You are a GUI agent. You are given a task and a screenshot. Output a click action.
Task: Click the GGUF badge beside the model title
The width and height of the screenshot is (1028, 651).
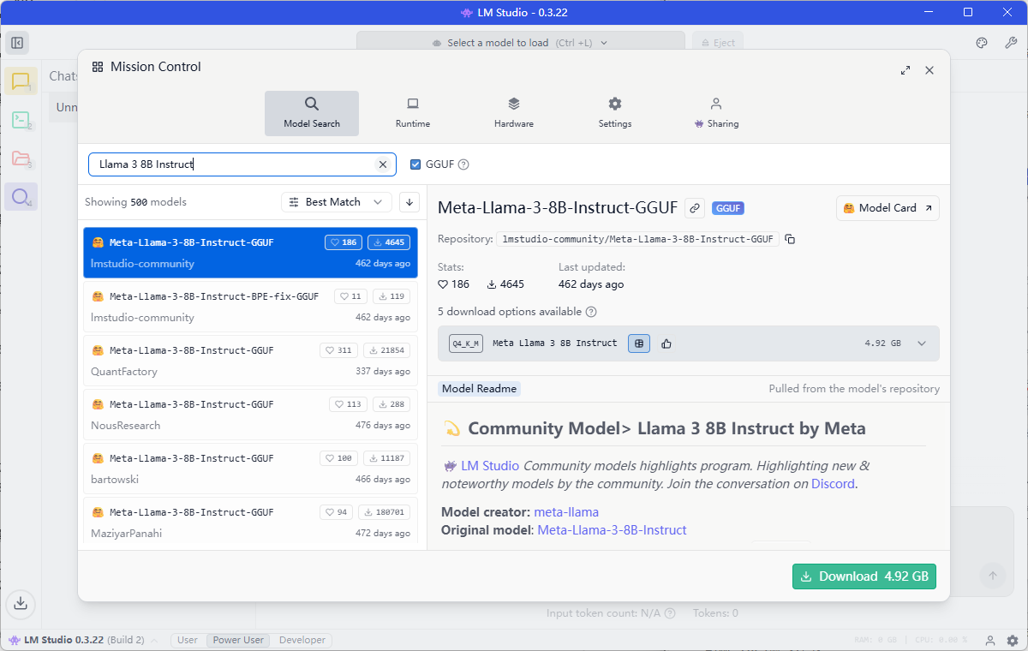click(728, 208)
